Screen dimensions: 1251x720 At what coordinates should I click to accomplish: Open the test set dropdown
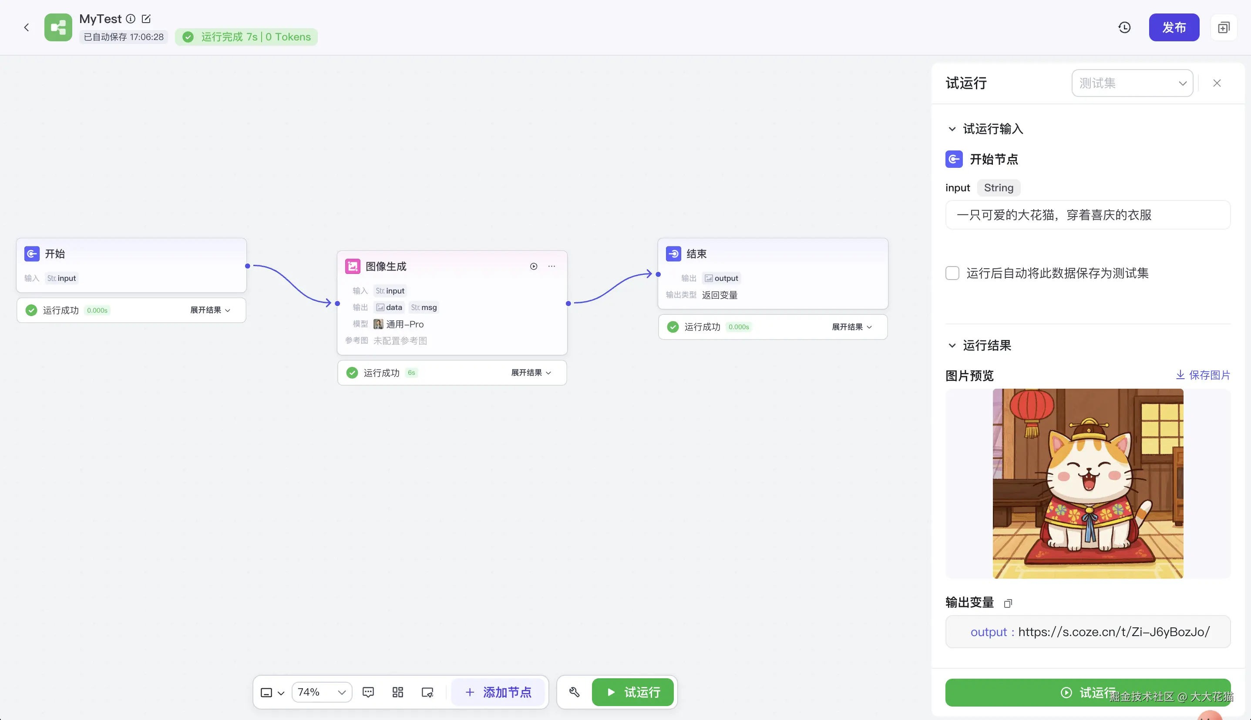[x=1132, y=83]
